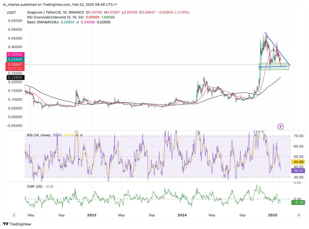Click the purple lightning bolt icon
This screenshot has height=229, width=309.
[x=281, y=127]
